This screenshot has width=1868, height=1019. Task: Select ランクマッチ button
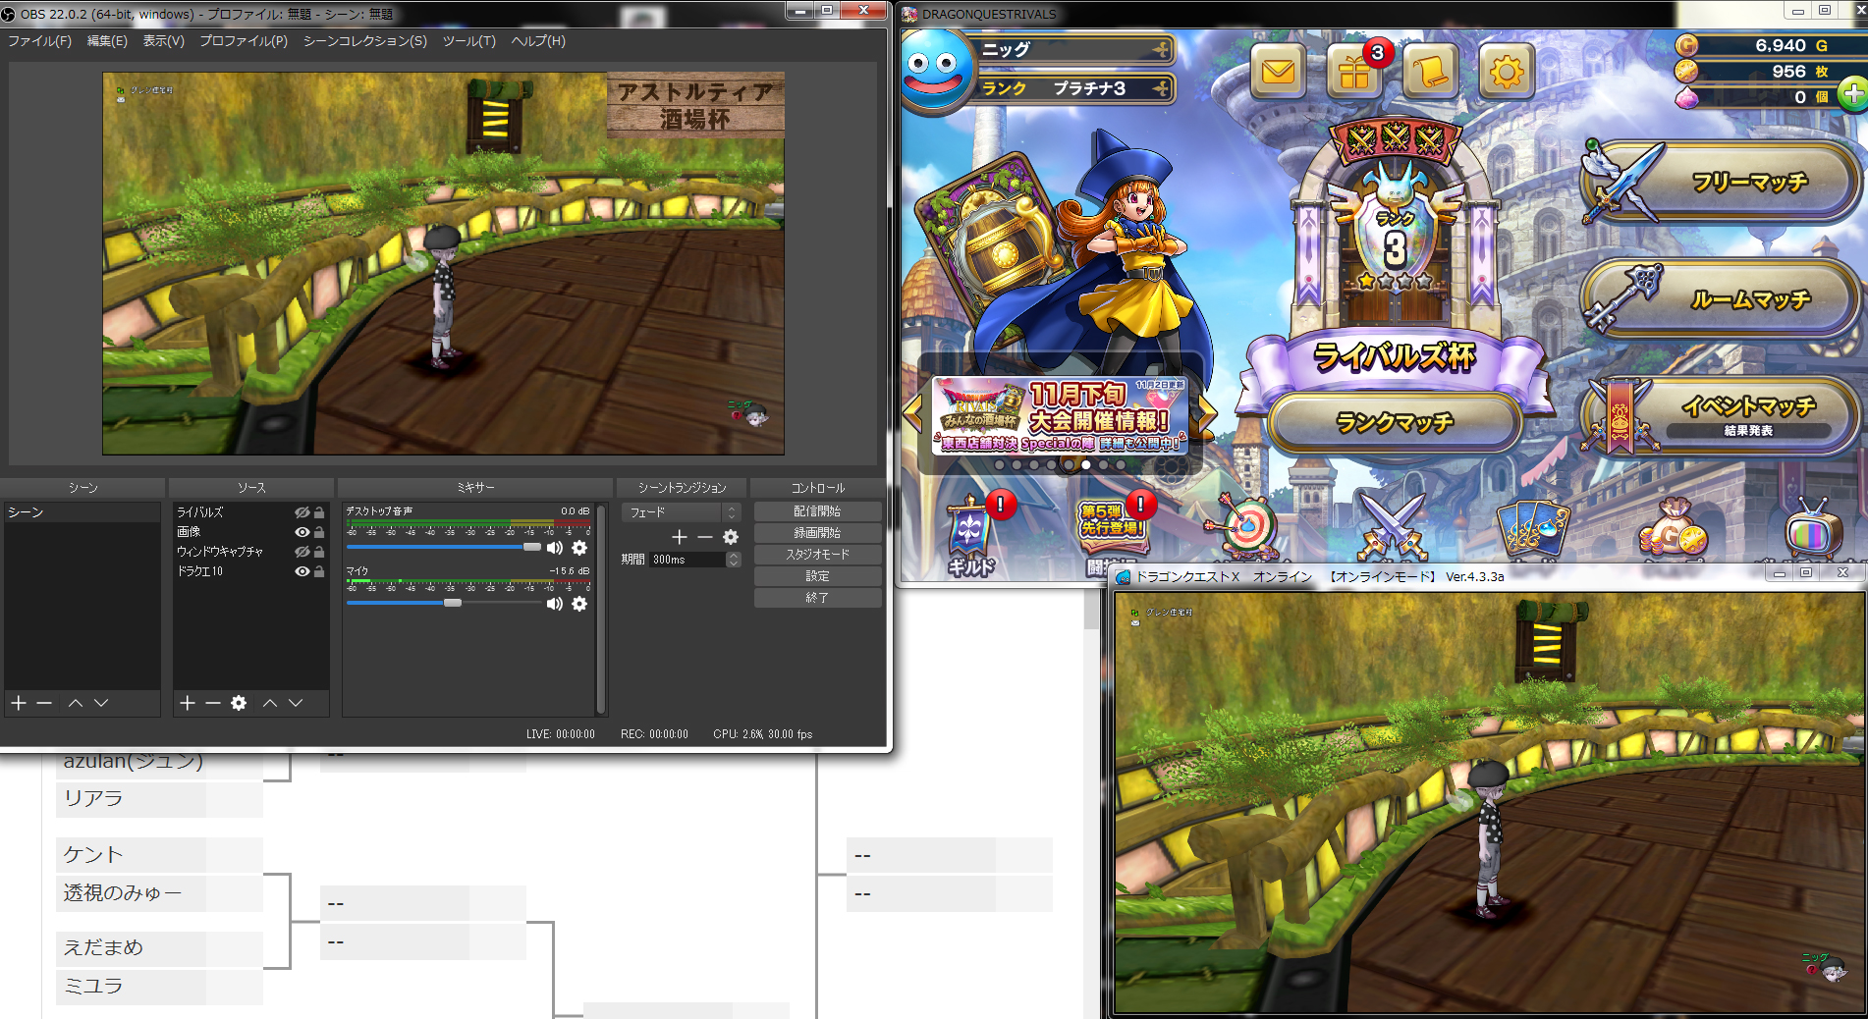[1395, 422]
